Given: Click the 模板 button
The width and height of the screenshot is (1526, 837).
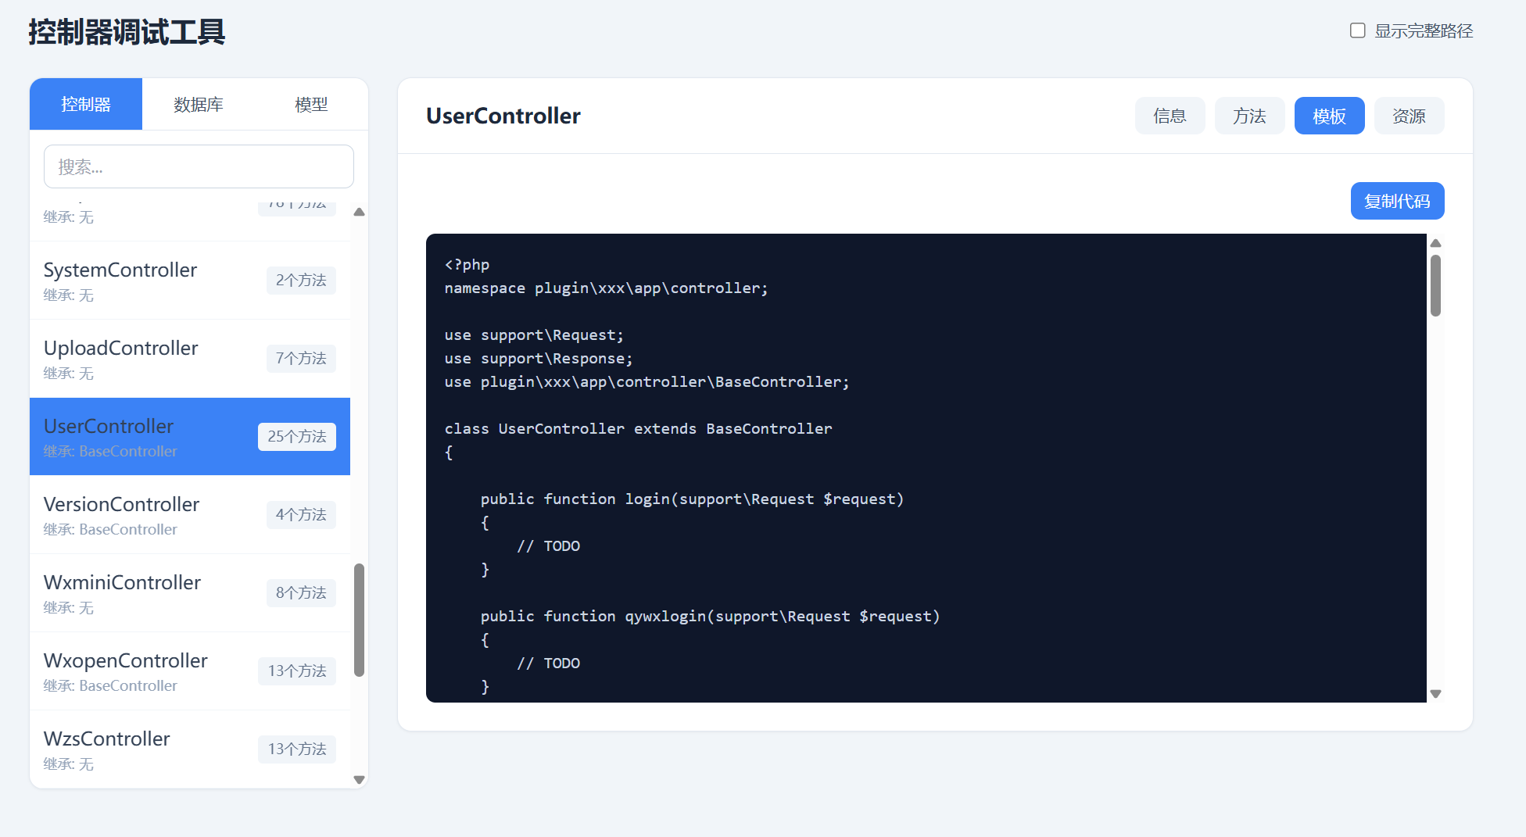Looking at the screenshot, I should coord(1329,116).
